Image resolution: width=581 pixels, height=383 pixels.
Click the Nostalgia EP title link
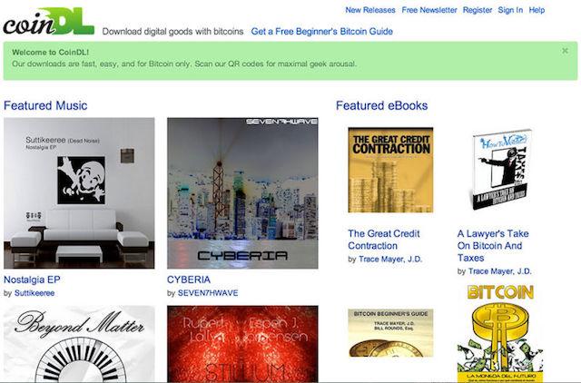[x=32, y=280]
